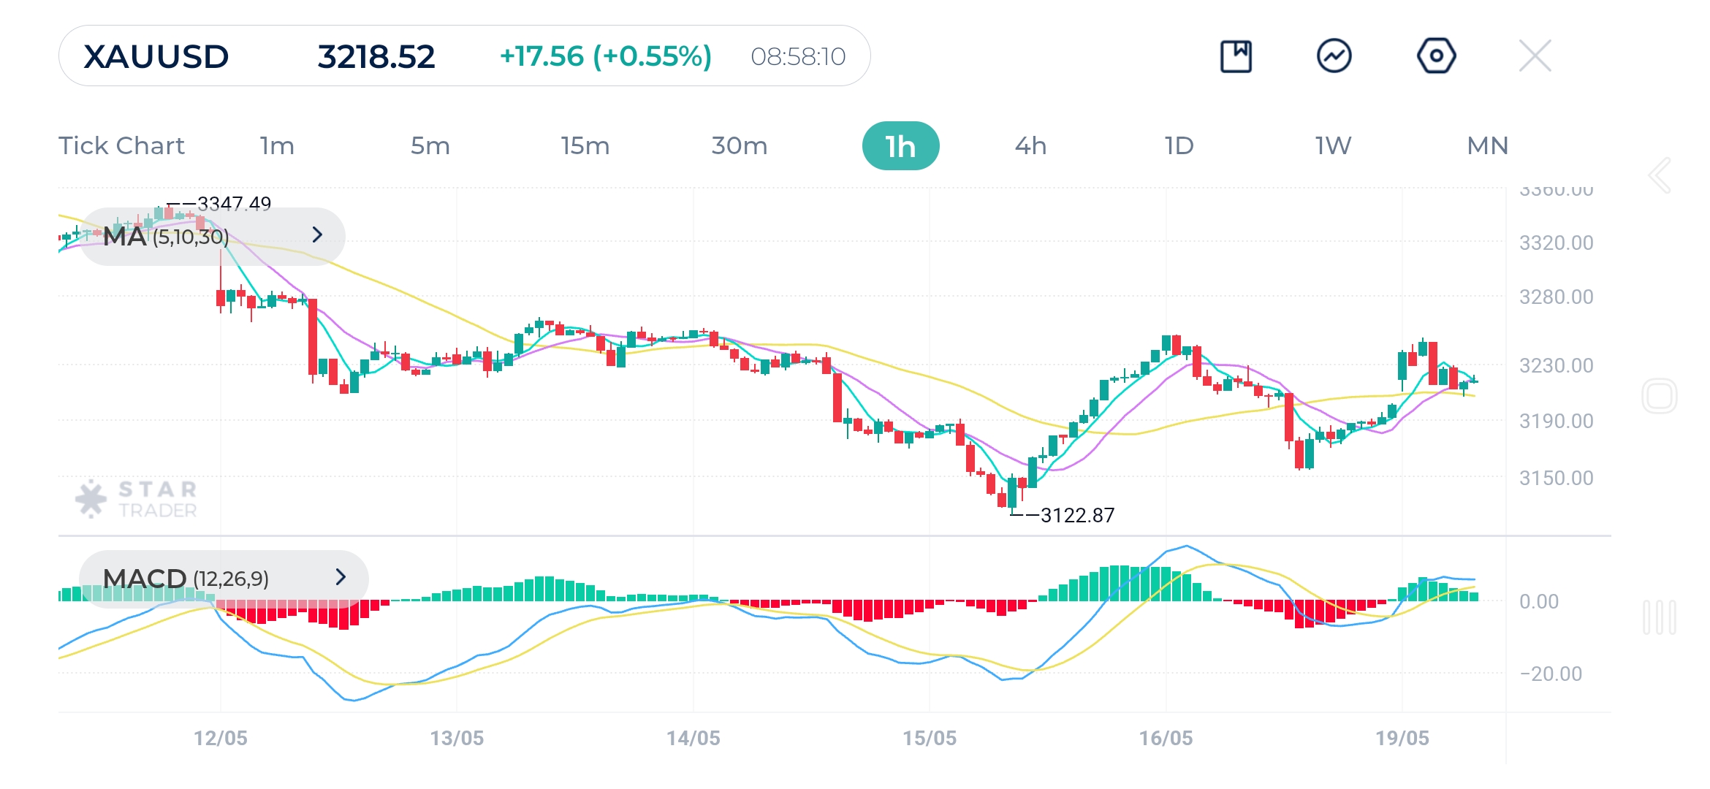Select the 15m timeframe

pyautogui.click(x=586, y=145)
